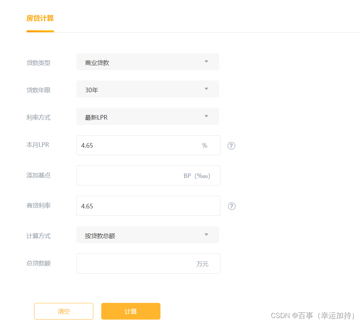Screen dimensions: 360x323
Task: Focus the 总贷款额 input field
Action: (148, 263)
